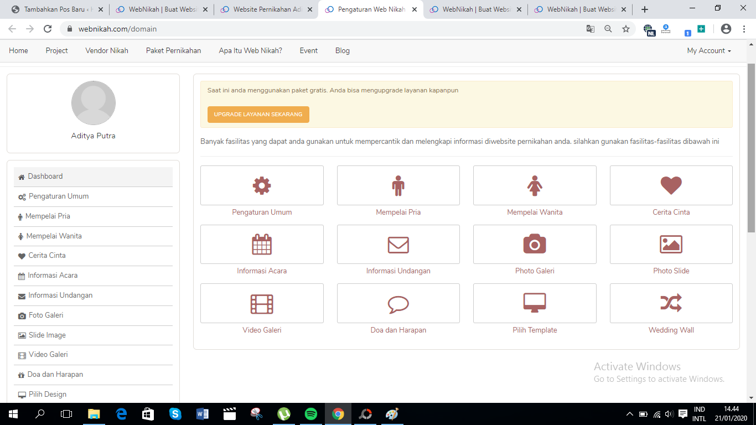Open Dashboard from the sidebar
This screenshot has height=425, width=756.
(44, 176)
